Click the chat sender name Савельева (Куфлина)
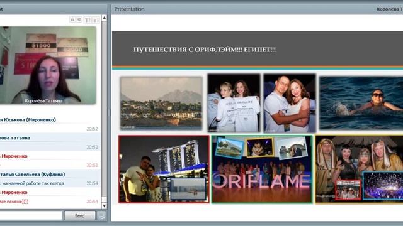The height and width of the screenshot is (226, 403). pos(40,175)
